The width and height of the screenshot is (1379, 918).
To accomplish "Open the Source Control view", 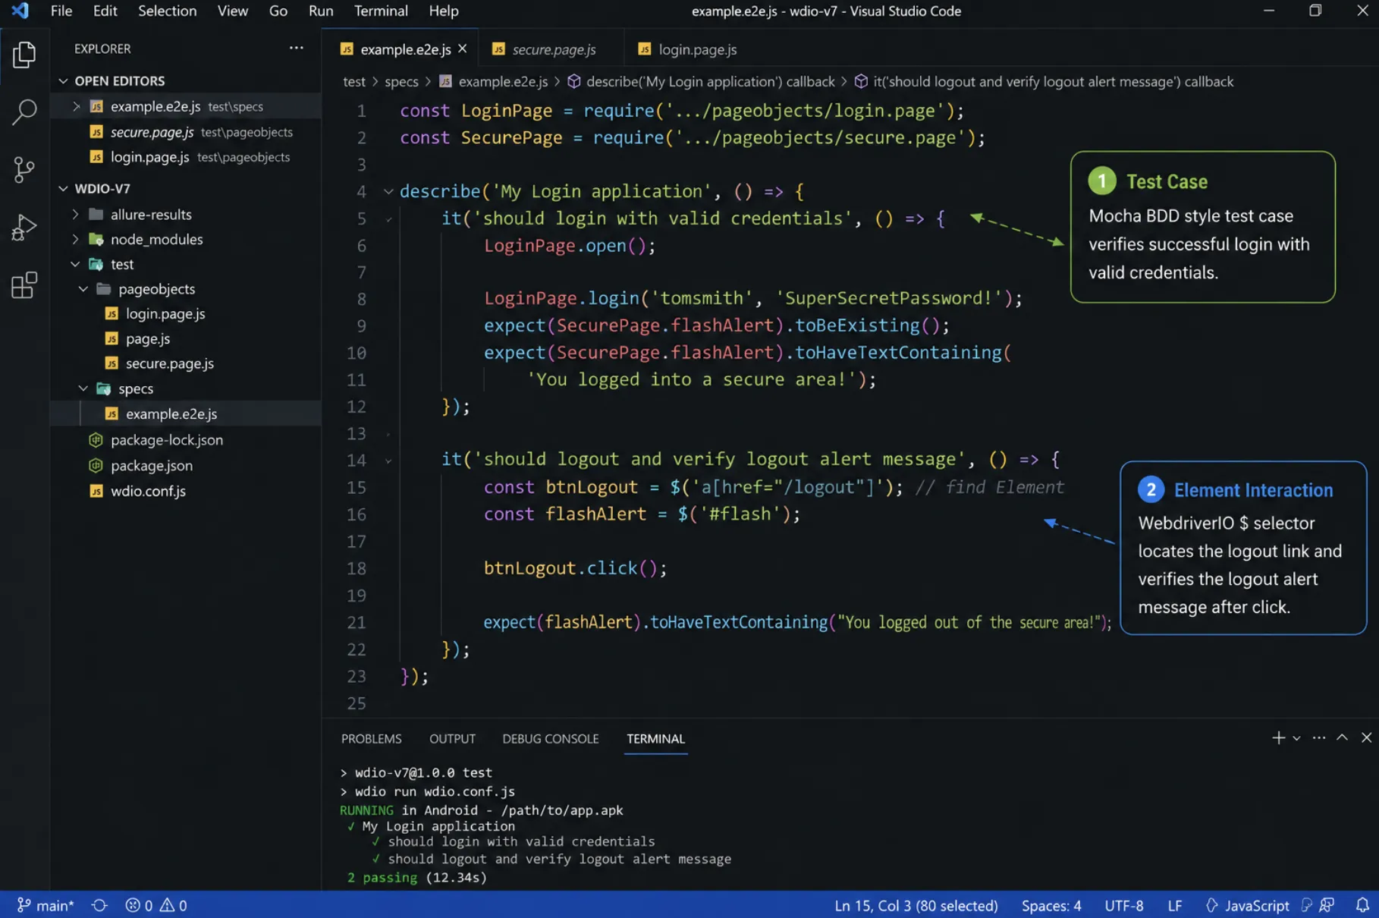I will pyautogui.click(x=24, y=169).
